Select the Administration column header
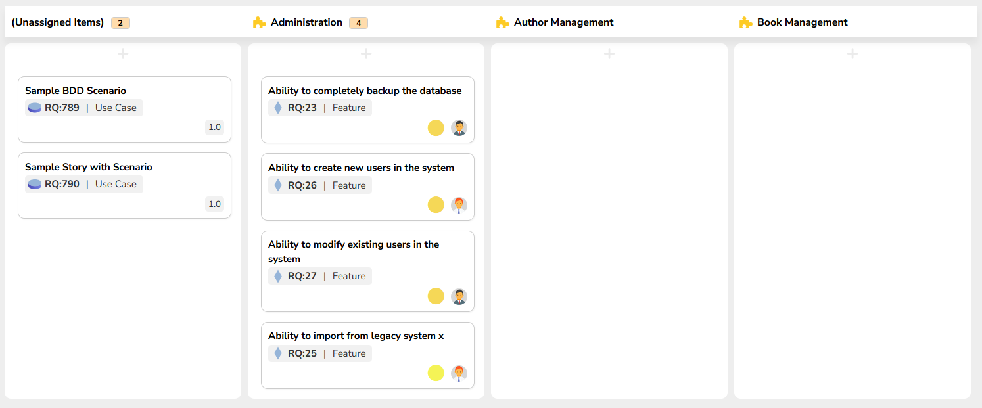Screen dimensions: 982x408 point(306,22)
